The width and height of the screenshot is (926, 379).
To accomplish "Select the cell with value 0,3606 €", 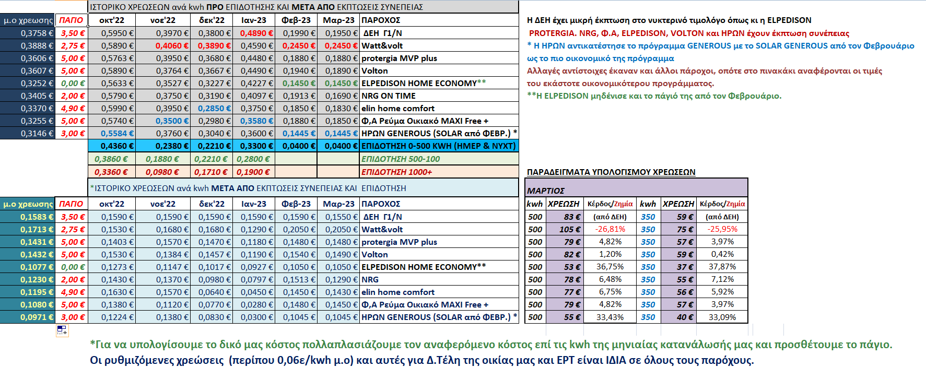I will 27,58.
